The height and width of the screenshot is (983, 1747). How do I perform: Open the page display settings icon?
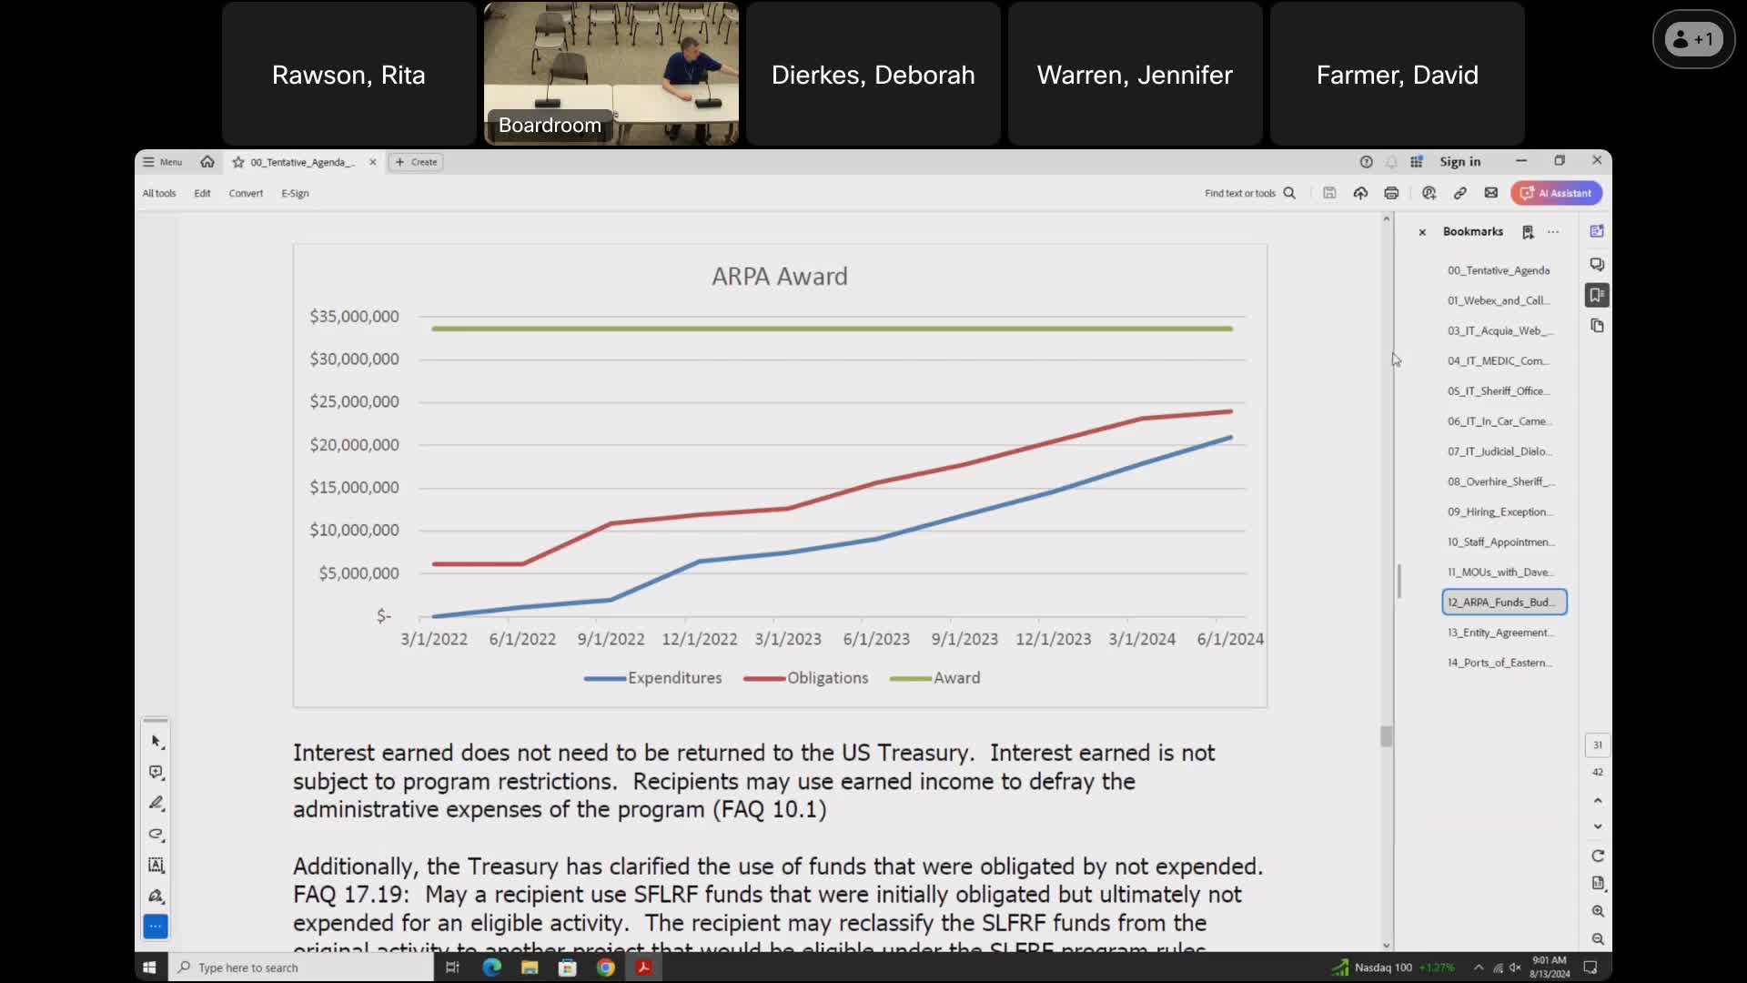click(x=1598, y=883)
